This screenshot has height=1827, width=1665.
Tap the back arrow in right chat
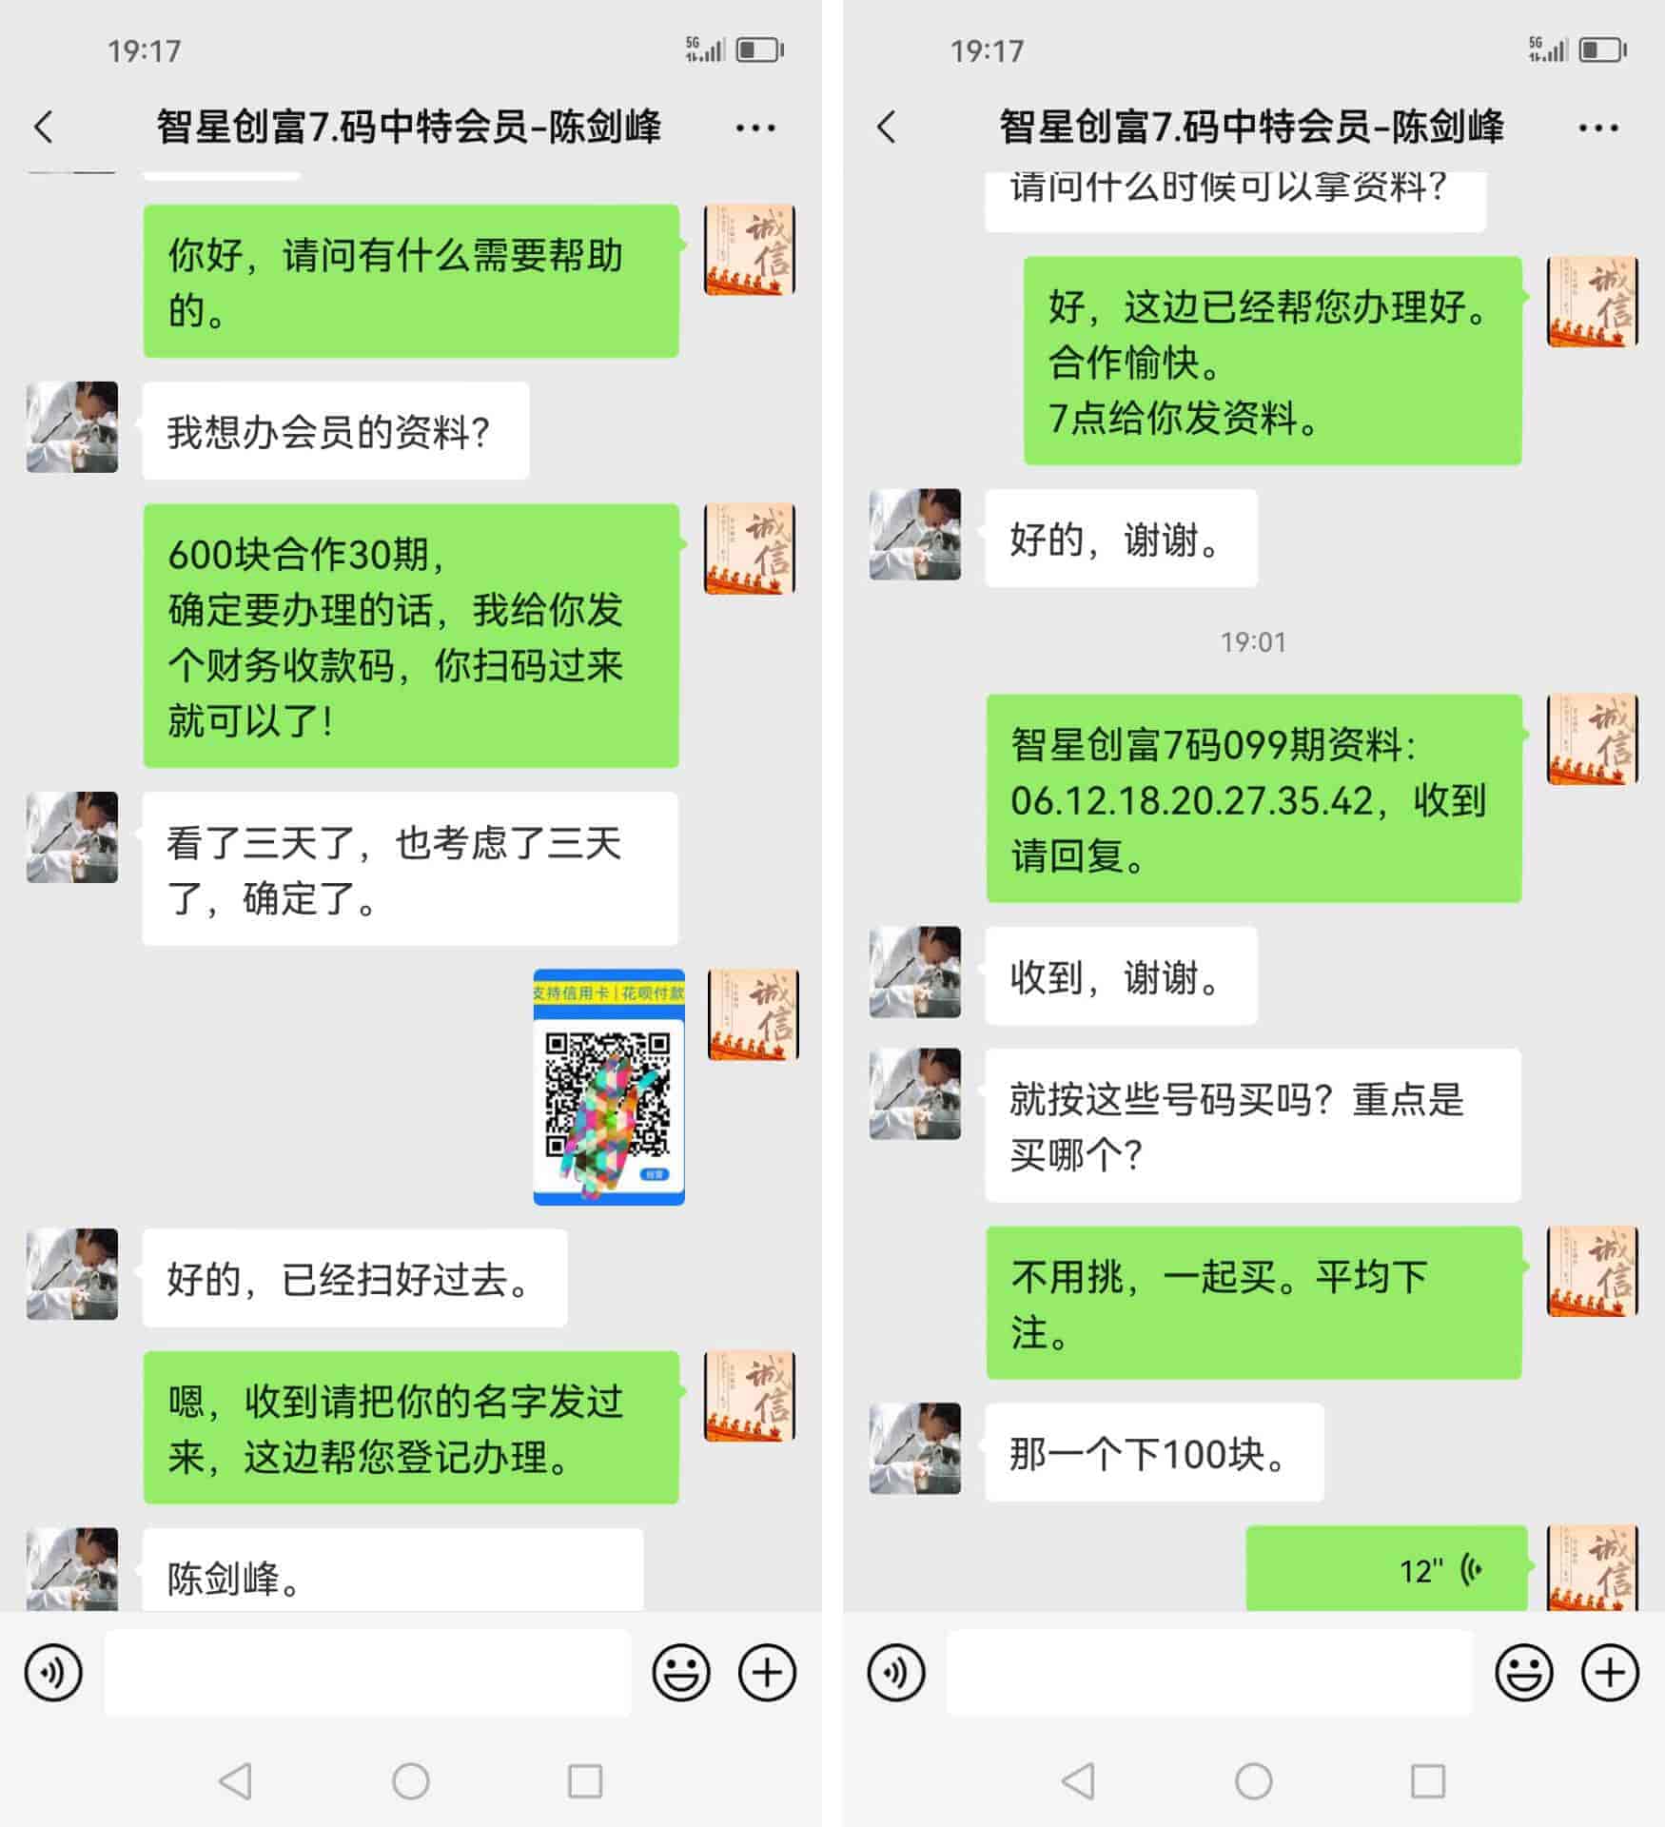click(x=887, y=127)
